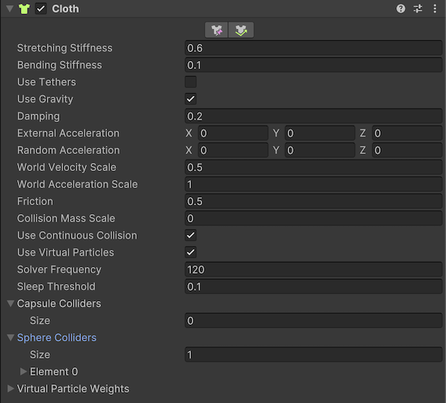The width and height of the screenshot is (446, 403).
Task: Disable the Cloth component enable checkbox
Action: [42, 9]
